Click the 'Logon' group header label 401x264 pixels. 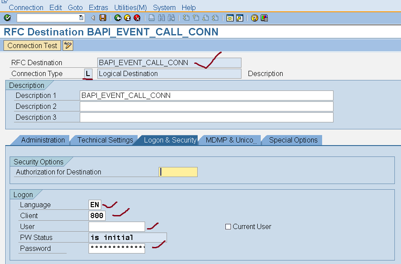pyautogui.click(x=23, y=195)
